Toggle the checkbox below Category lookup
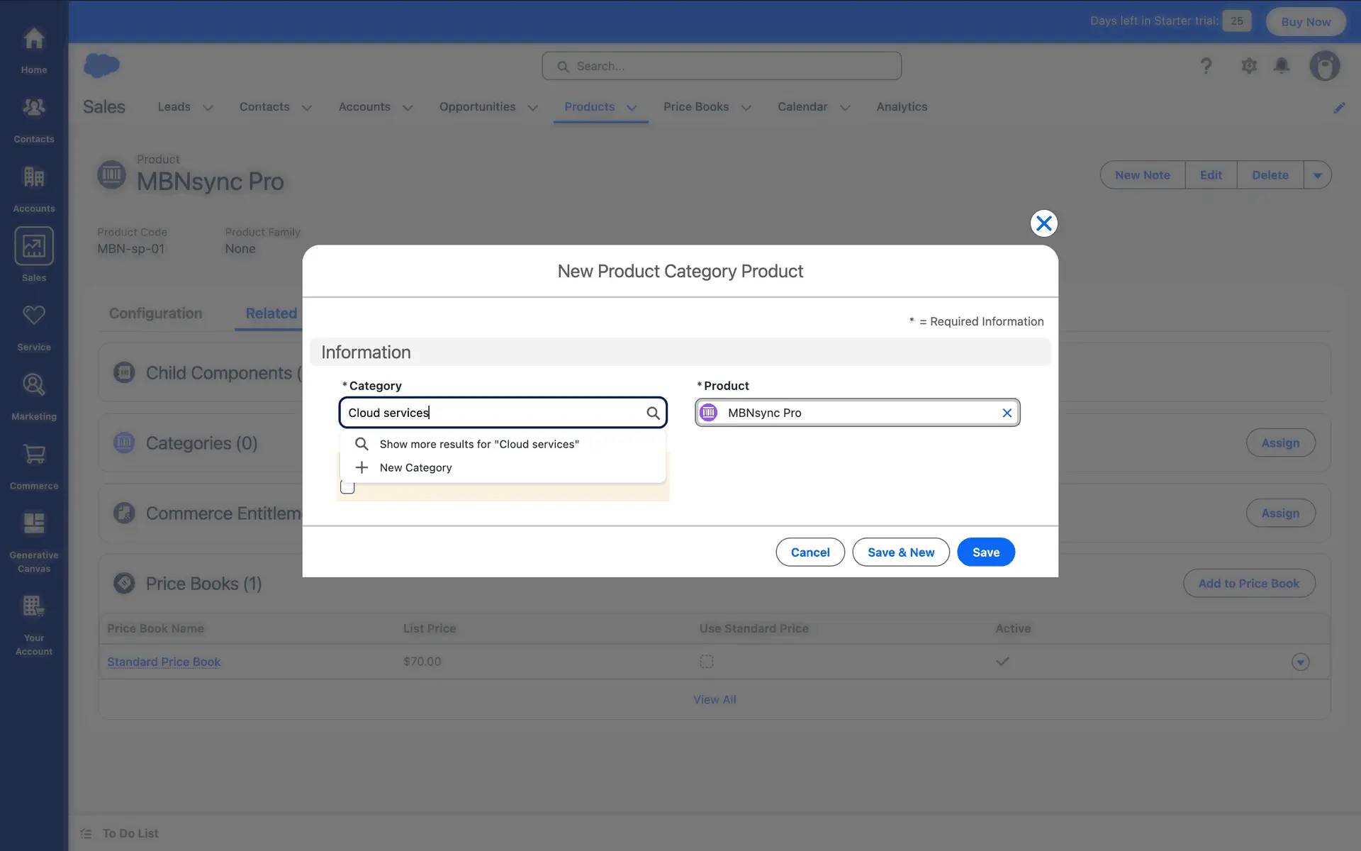 click(347, 487)
